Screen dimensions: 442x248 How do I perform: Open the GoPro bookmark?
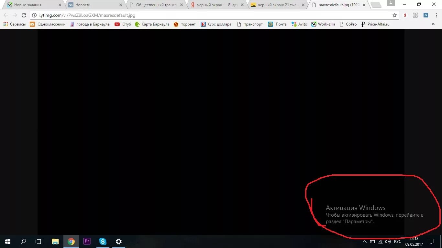tap(348, 24)
